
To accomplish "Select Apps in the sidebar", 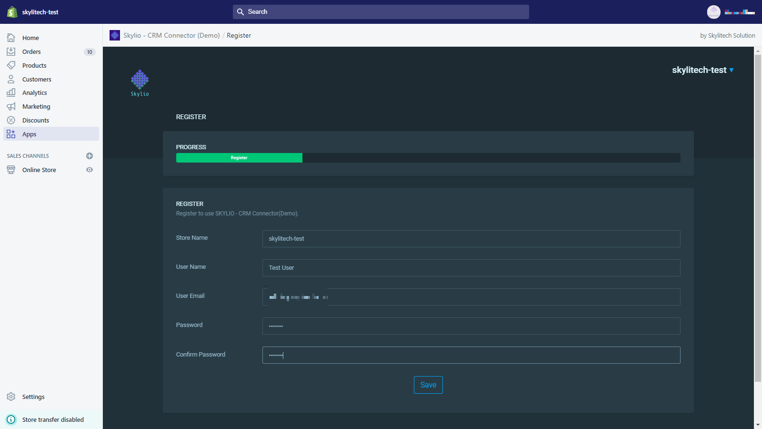I will pos(51,134).
